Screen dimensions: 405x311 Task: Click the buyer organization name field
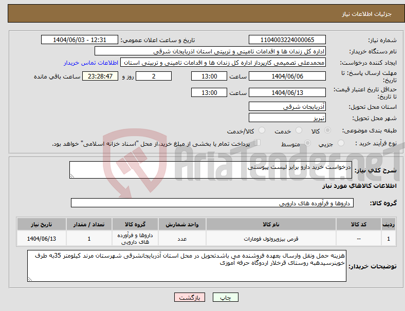(210, 51)
